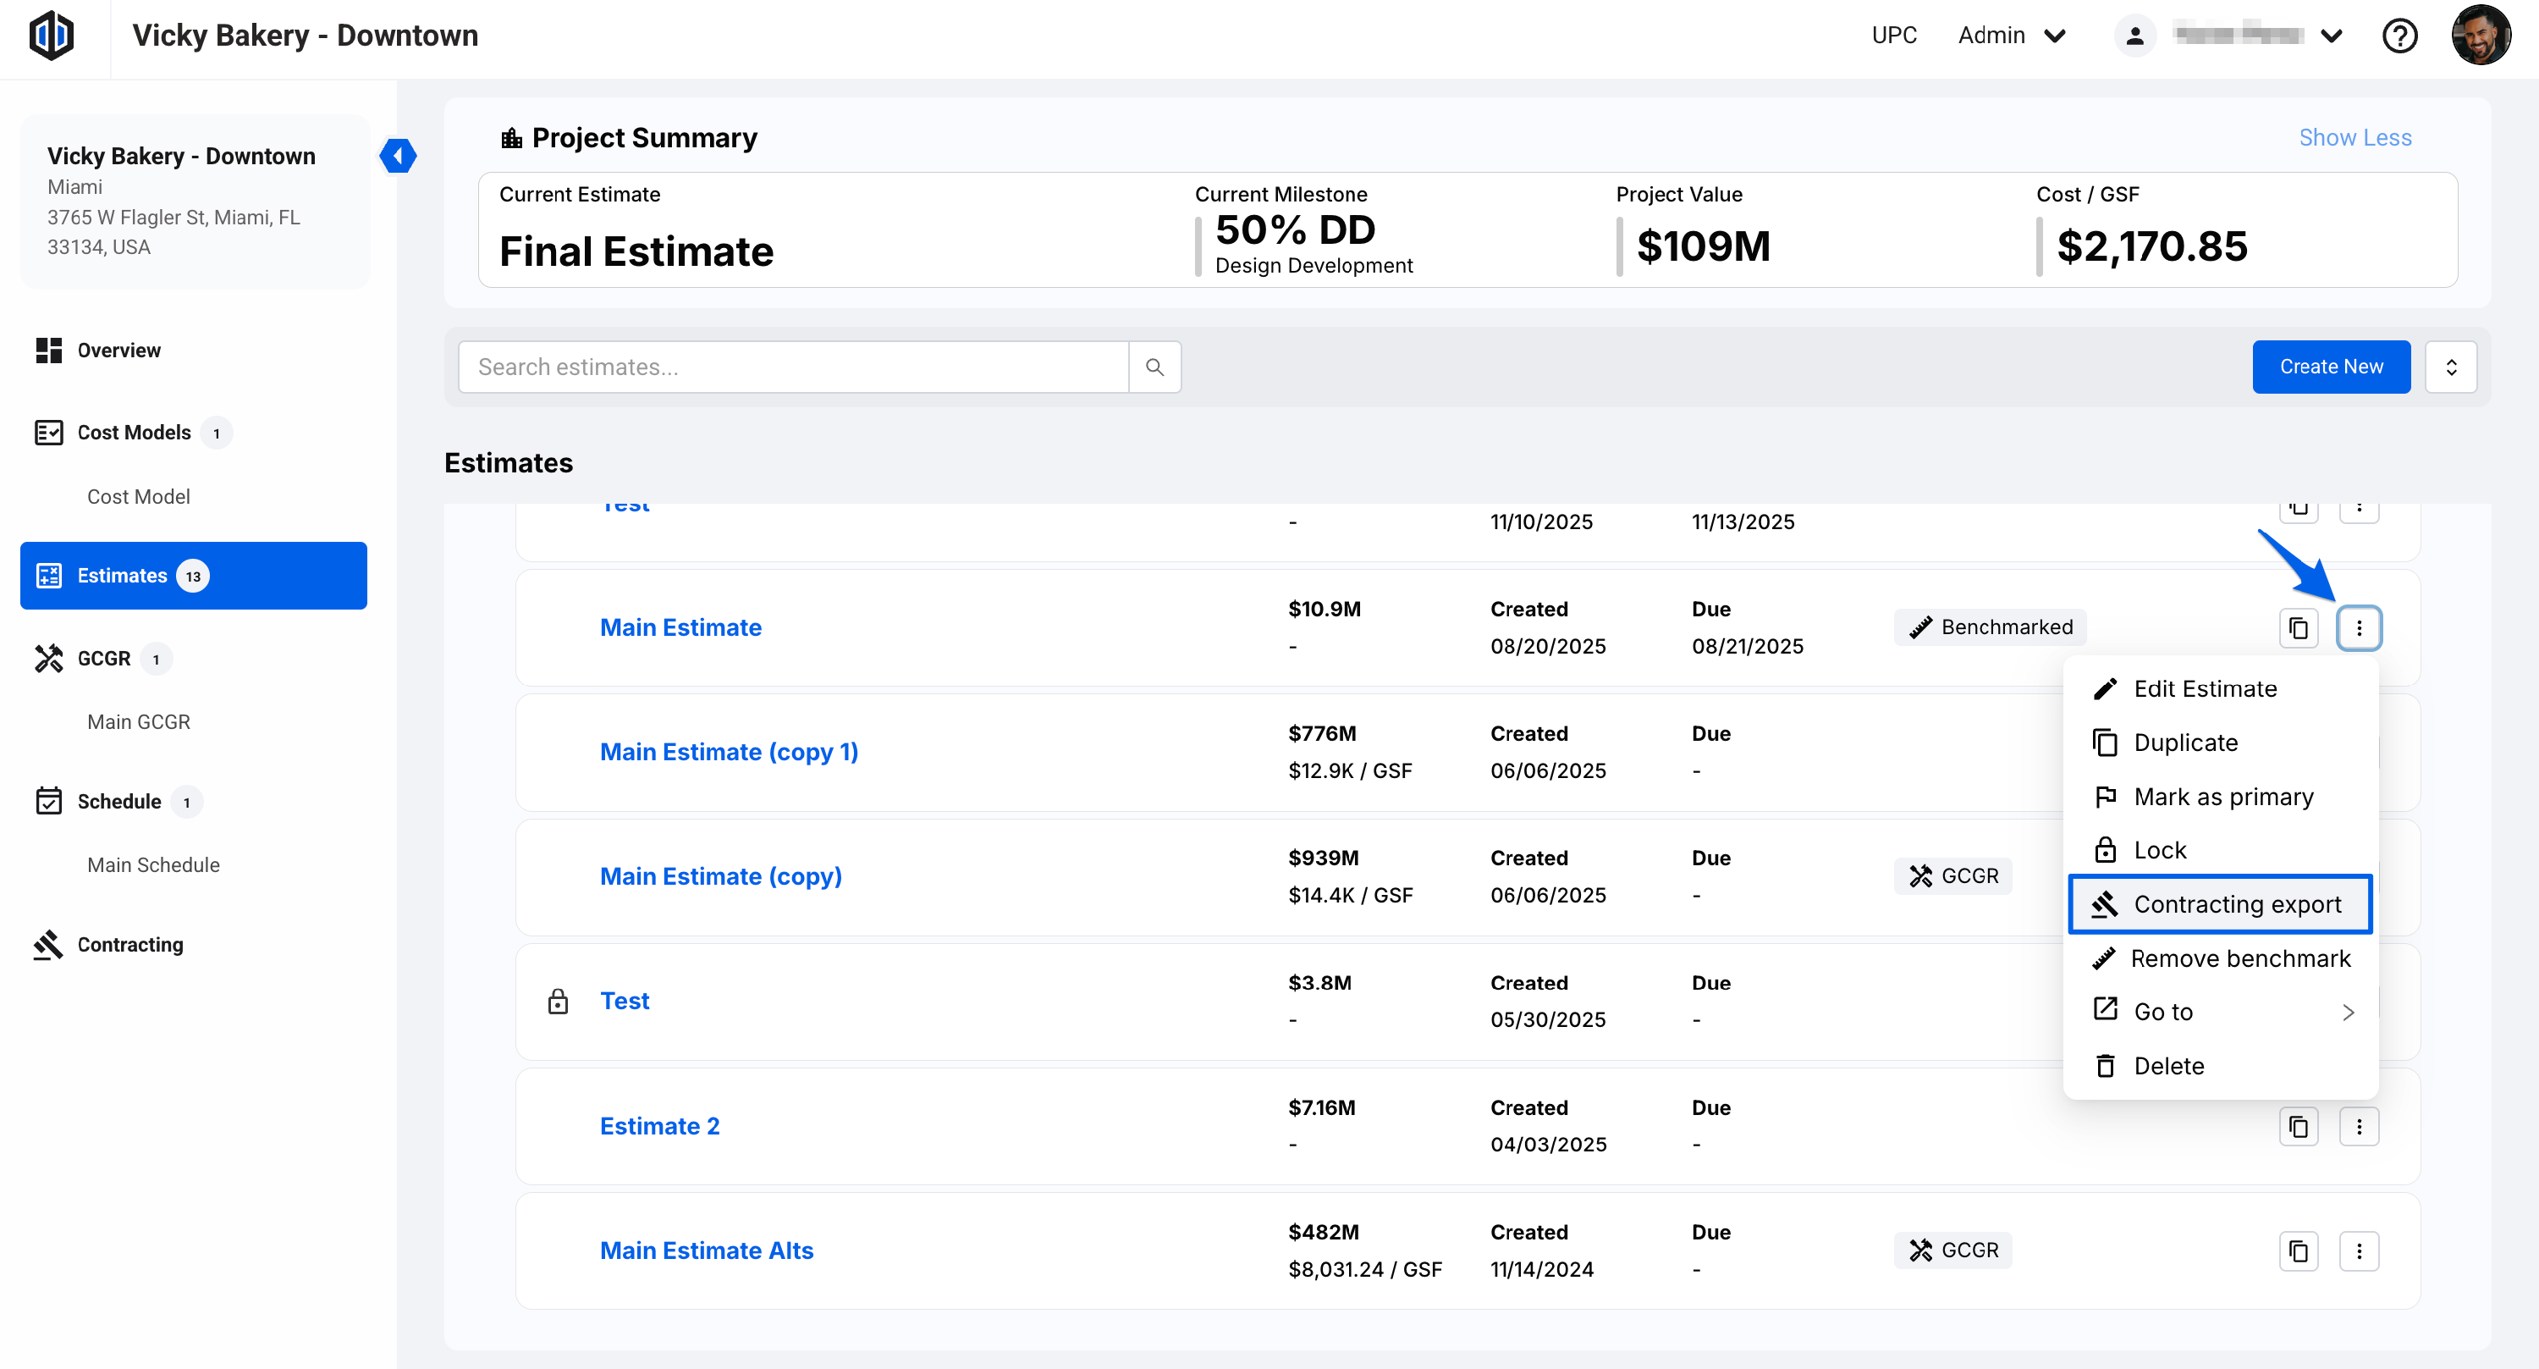Click the Create New button
The height and width of the screenshot is (1369, 2539).
click(x=2330, y=367)
